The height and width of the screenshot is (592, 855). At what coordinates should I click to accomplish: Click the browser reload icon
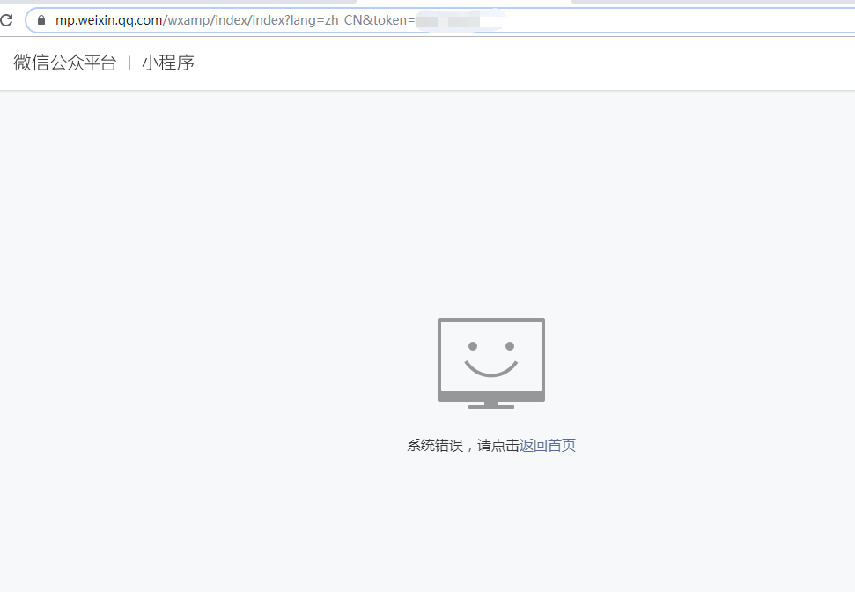(6, 20)
